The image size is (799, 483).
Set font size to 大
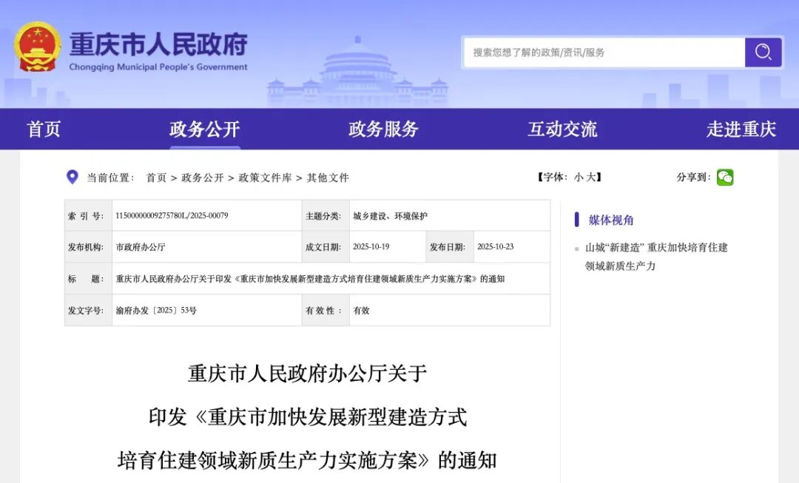(591, 178)
